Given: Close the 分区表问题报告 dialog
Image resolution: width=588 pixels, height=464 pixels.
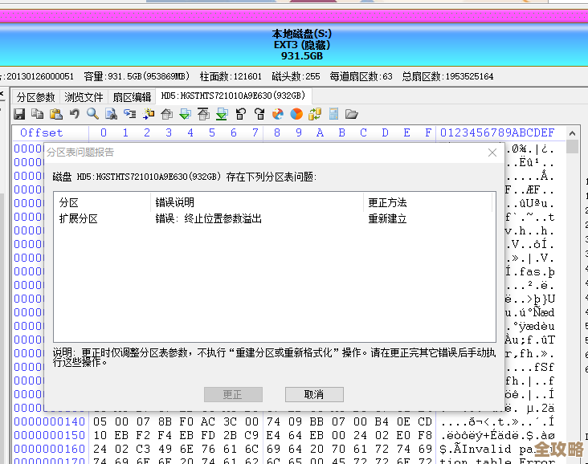Looking at the screenshot, I should click(x=492, y=153).
